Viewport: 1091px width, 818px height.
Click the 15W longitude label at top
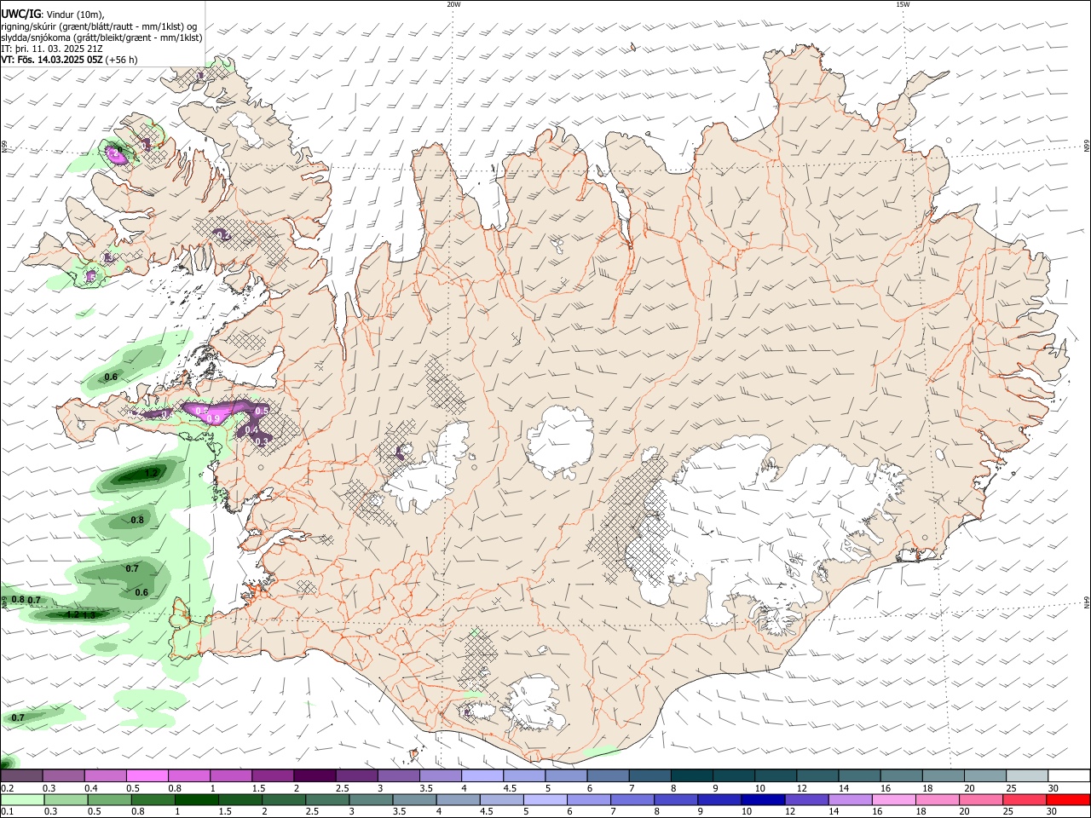point(902,4)
